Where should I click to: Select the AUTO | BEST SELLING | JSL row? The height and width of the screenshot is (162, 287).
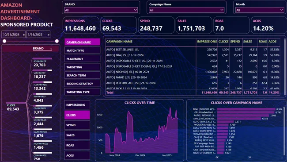pyautogui.click(x=193, y=50)
